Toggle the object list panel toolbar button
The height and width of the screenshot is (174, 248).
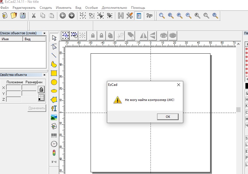click(x=138, y=16)
